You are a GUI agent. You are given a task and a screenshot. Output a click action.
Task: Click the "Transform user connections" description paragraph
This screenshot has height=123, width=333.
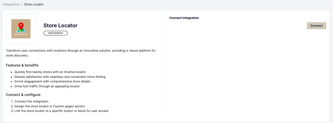(x=81, y=53)
